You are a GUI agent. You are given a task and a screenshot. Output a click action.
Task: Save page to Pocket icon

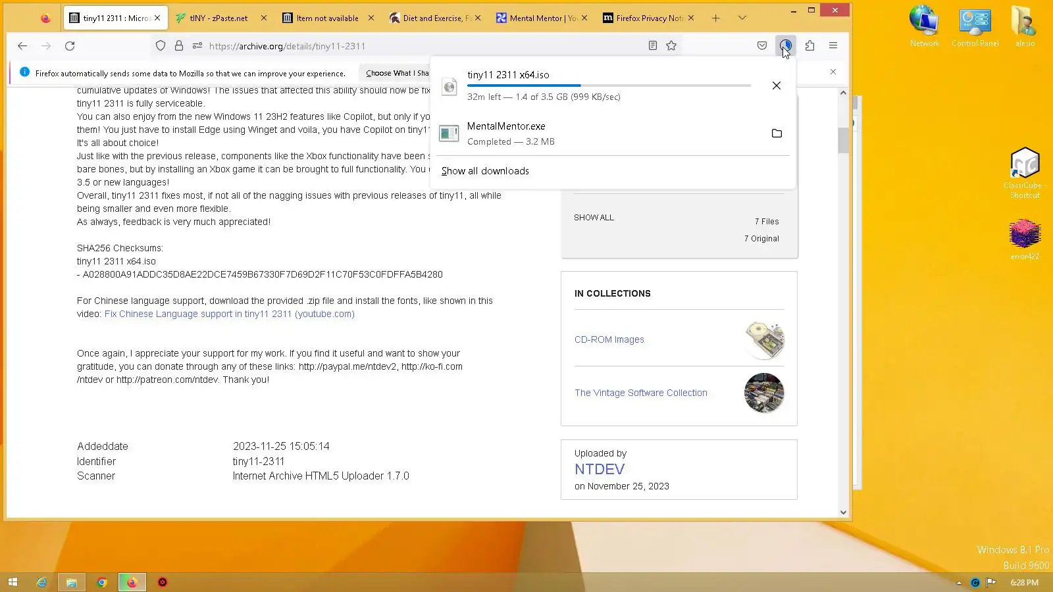762,46
